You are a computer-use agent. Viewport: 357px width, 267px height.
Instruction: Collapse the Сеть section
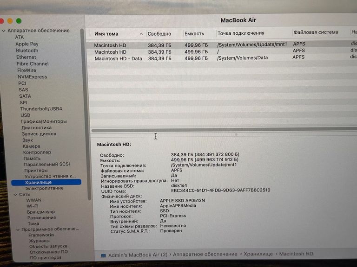point(15,195)
